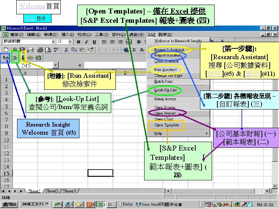279x209 pixels.
Task: Toggle Underline formatting
Action: tap(94, 42)
